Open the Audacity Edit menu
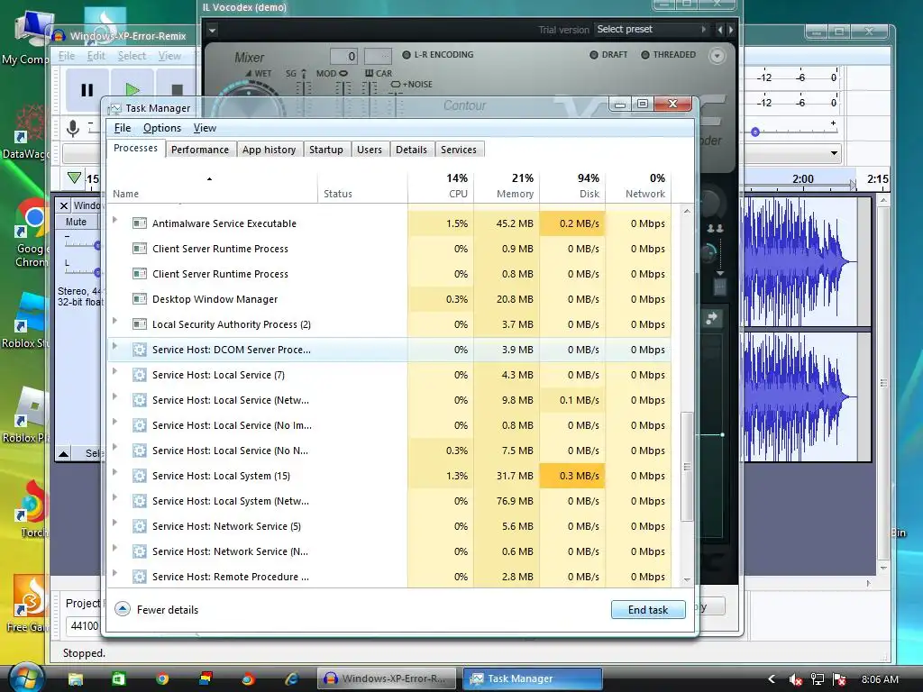Screen dimensions: 923x692 [96, 56]
